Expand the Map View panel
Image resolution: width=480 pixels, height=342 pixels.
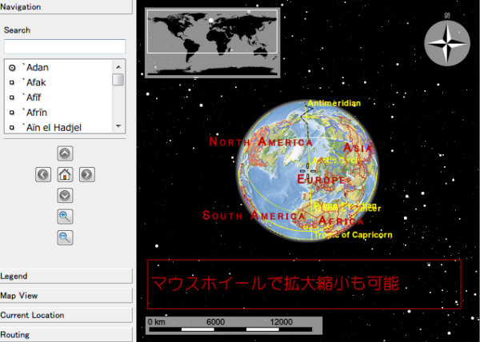(66, 296)
